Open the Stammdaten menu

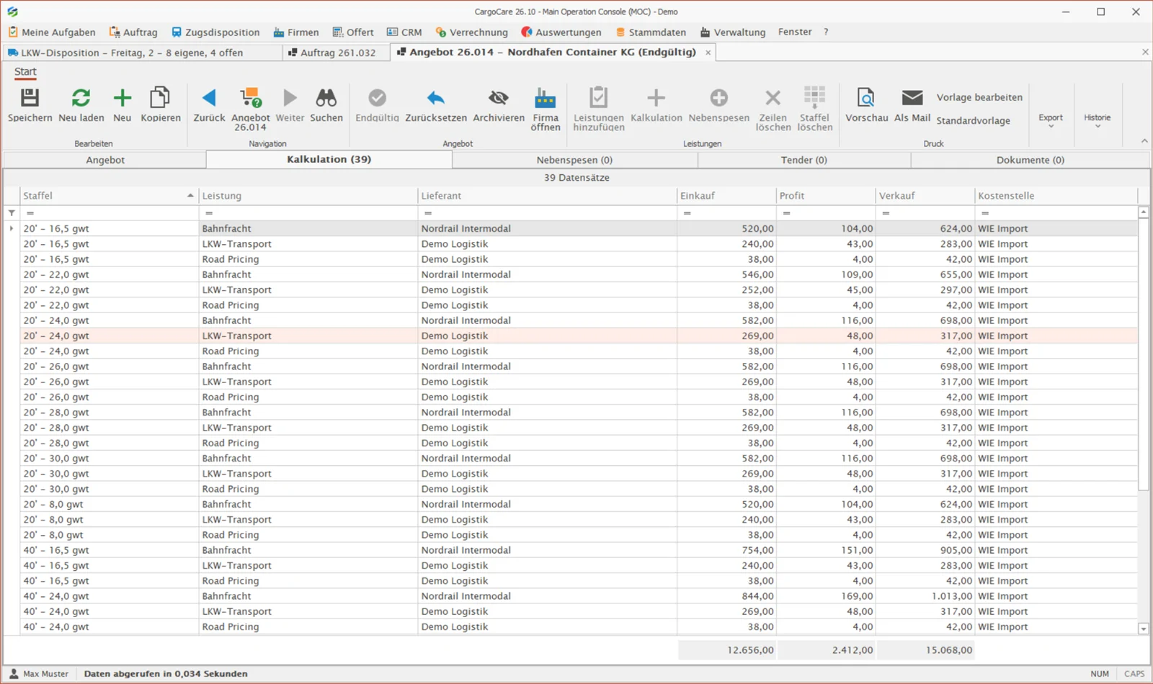650,32
